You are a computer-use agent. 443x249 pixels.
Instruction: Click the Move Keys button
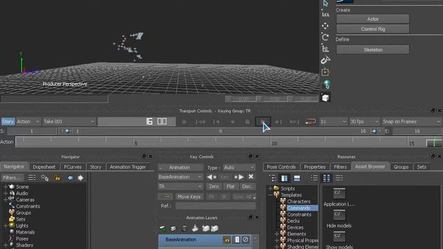(x=189, y=196)
